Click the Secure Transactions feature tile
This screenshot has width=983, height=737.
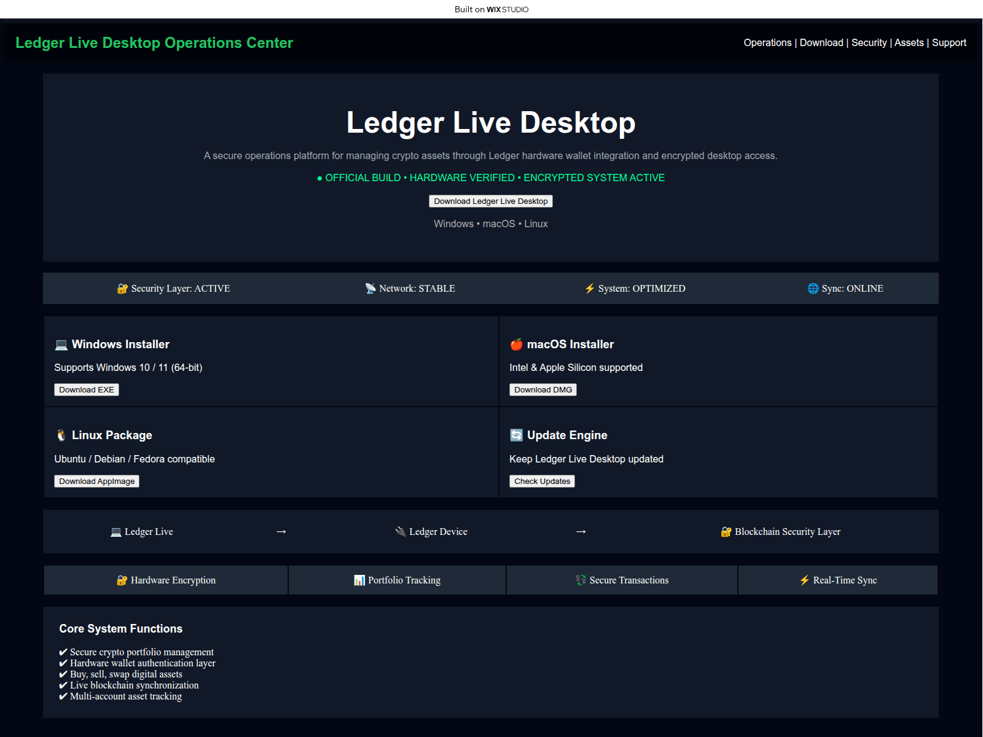pos(622,580)
